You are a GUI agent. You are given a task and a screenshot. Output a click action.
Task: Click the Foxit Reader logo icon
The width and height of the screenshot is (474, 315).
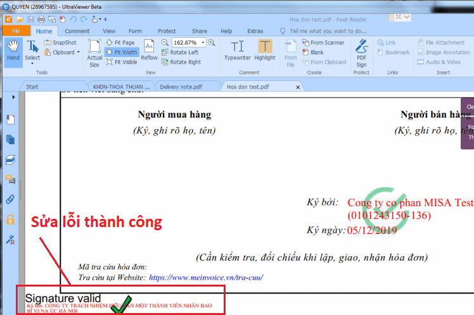click(8, 20)
